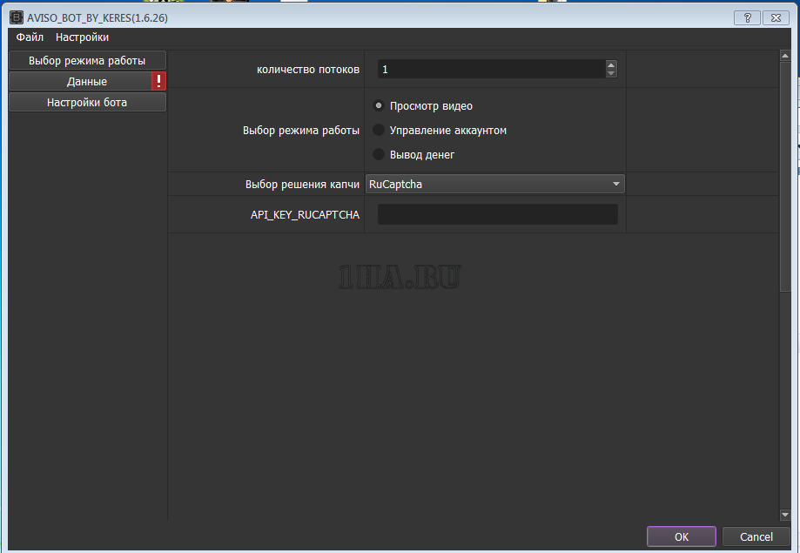The width and height of the screenshot is (800, 553).
Task: Open the RuCaptcha solver dropdown
Action: click(494, 184)
